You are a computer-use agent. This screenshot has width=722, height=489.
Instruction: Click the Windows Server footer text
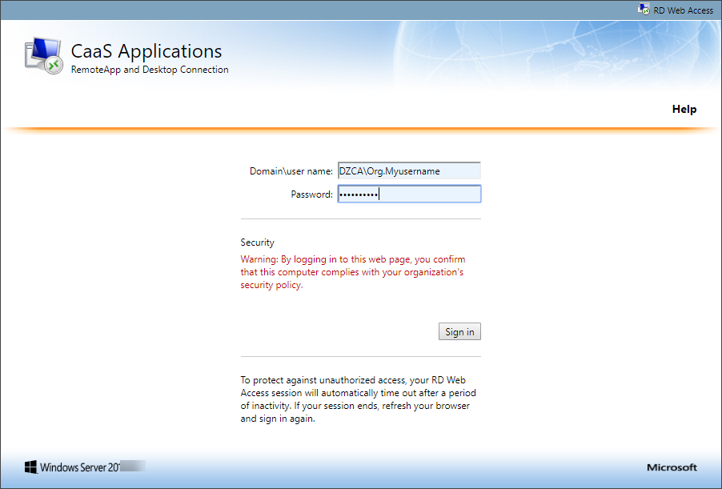coord(80,467)
